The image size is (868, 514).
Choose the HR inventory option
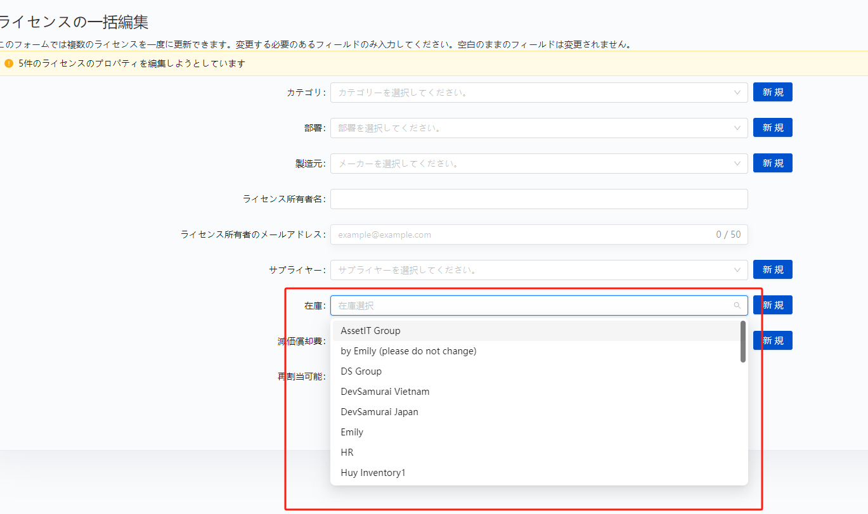(x=347, y=453)
